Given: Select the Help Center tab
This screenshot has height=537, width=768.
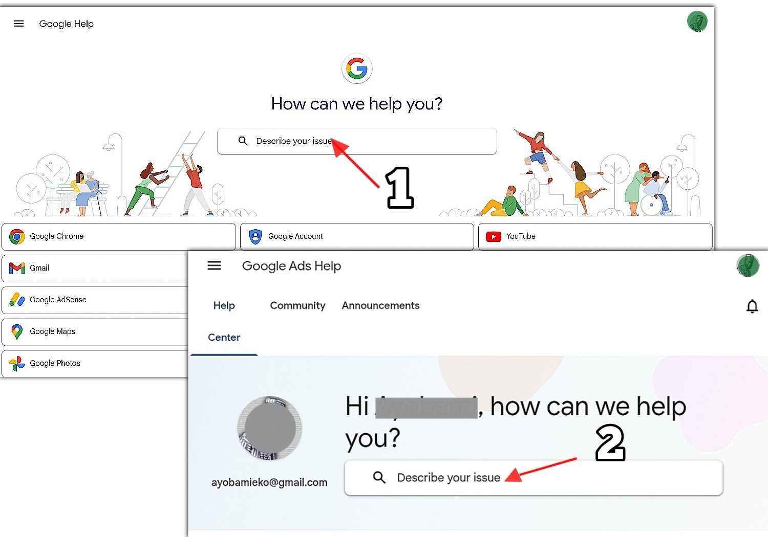Looking at the screenshot, I should tap(224, 321).
